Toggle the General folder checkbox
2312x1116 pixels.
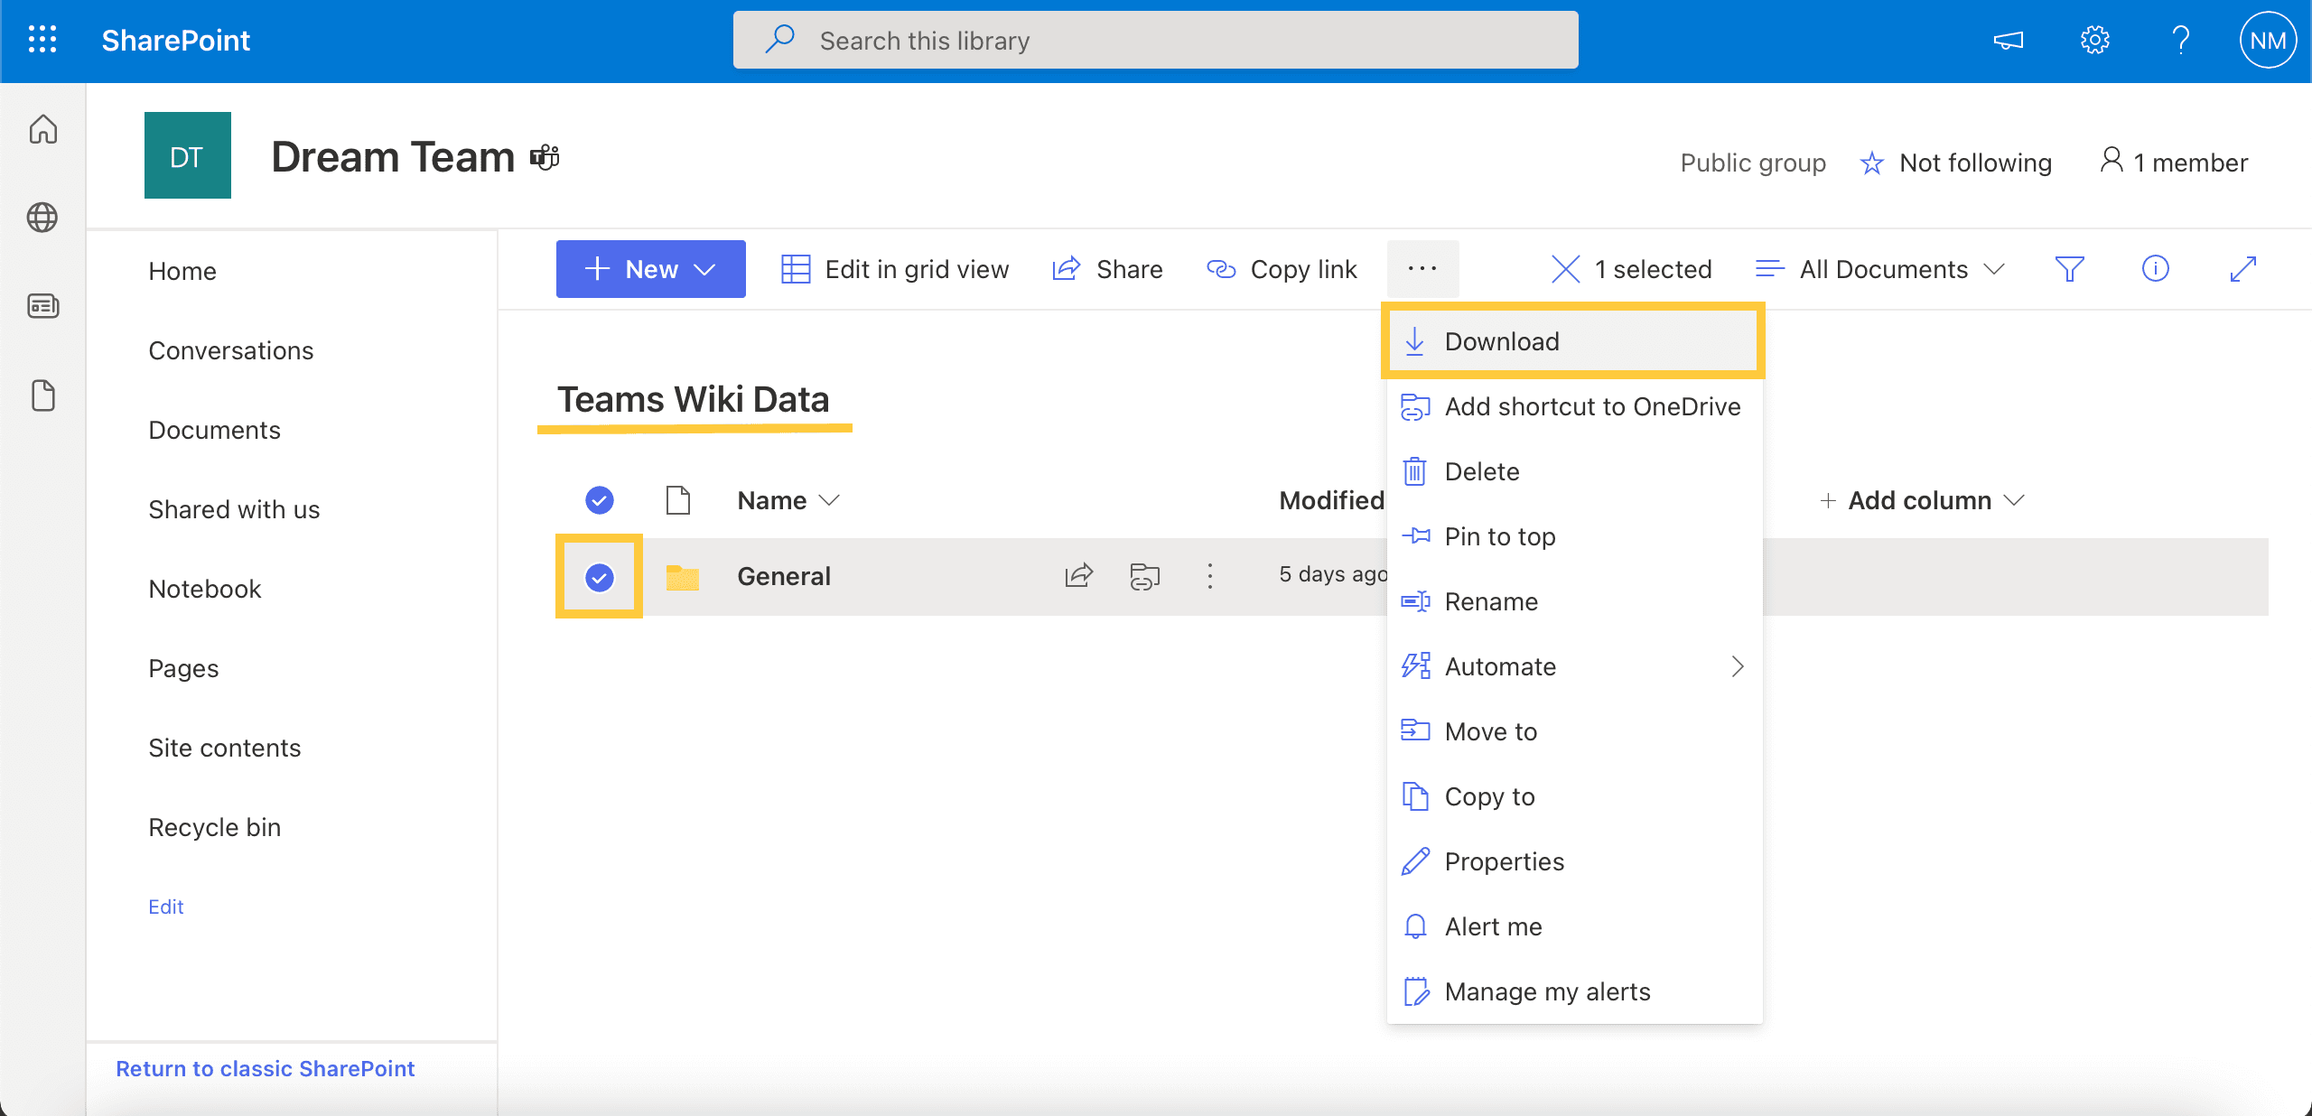point(599,575)
